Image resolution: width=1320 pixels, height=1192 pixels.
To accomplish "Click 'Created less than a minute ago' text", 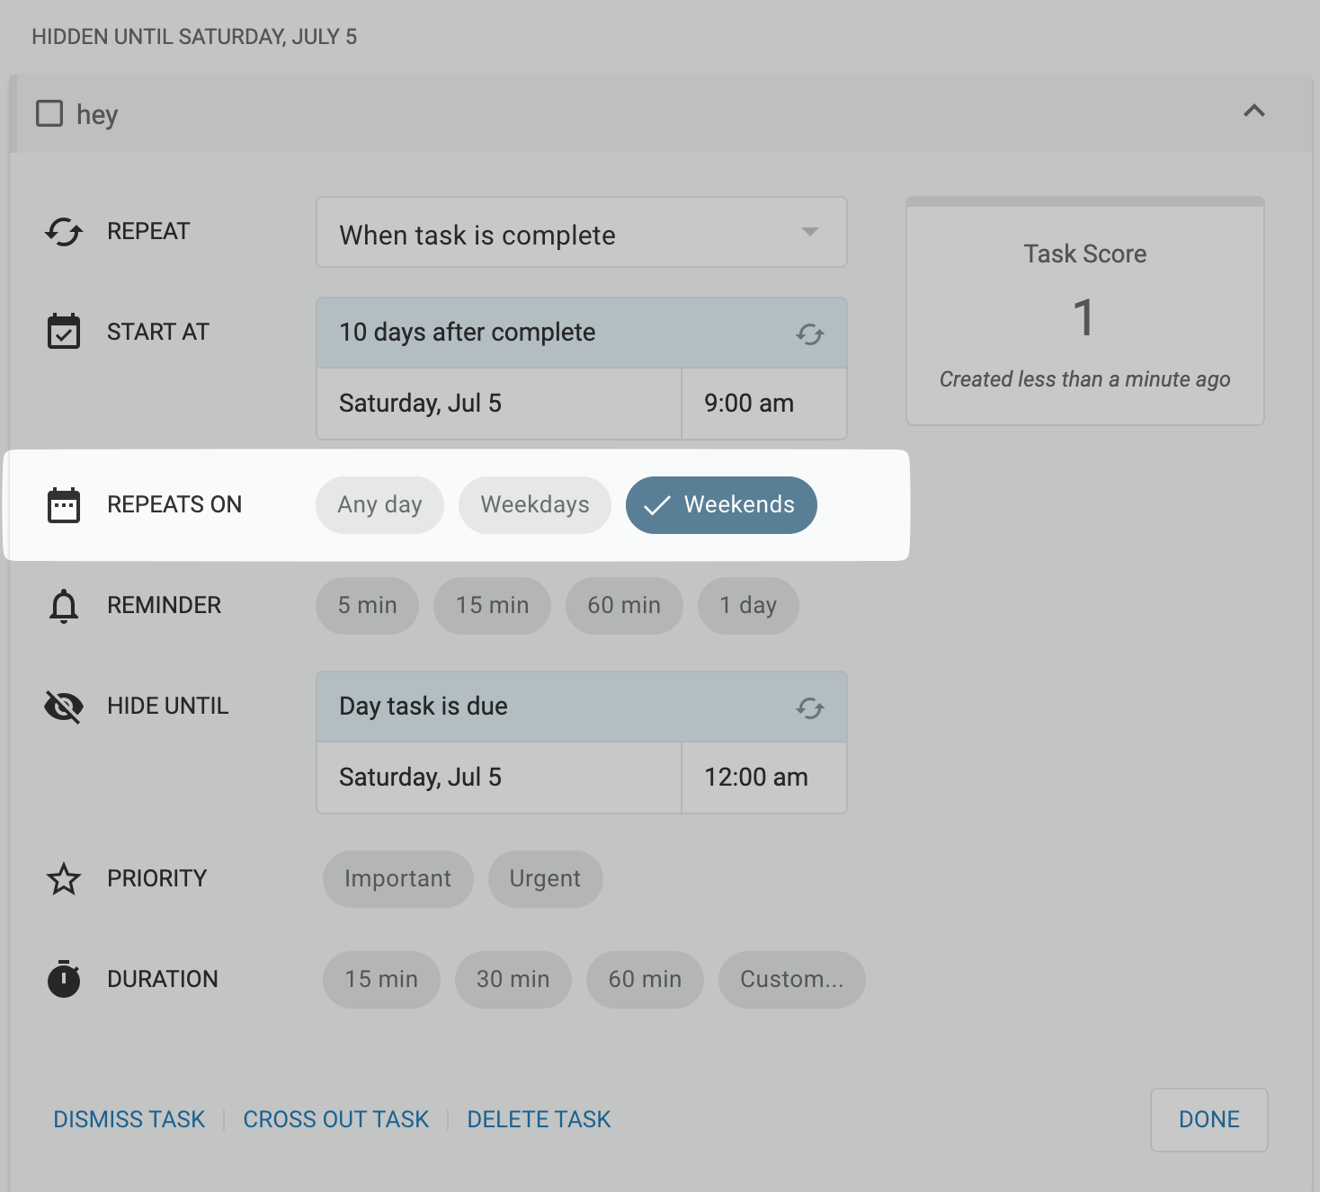I will (x=1085, y=379).
